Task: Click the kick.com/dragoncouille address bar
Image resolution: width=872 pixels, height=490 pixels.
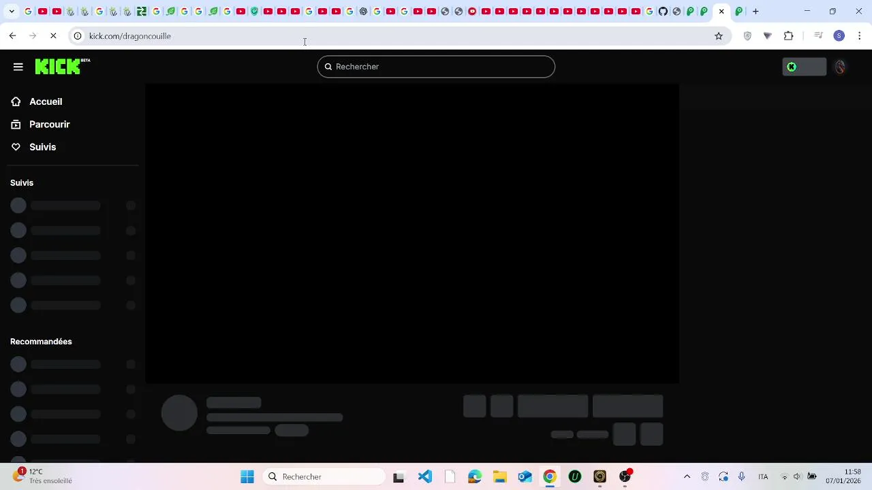Action: click(399, 35)
